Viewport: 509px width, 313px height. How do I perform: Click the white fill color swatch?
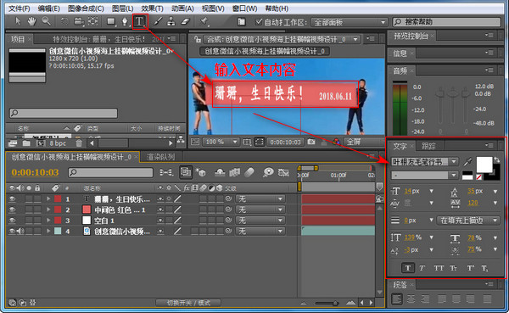coord(484,165)
